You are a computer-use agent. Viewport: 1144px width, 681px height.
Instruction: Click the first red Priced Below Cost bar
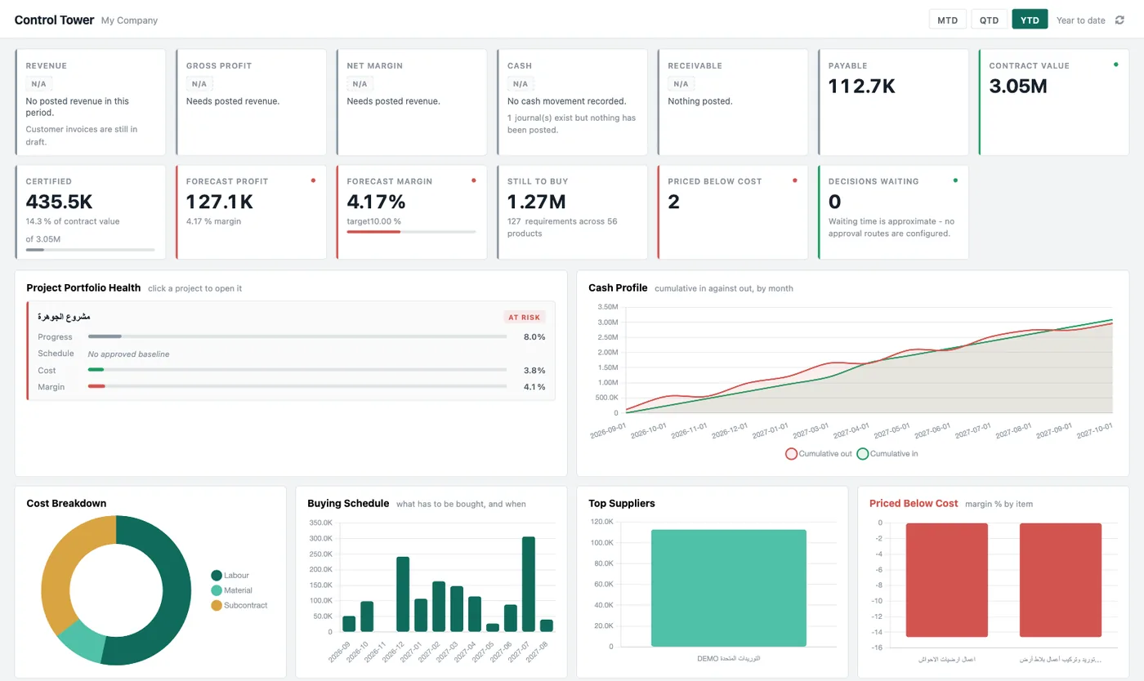pos(947,580)
